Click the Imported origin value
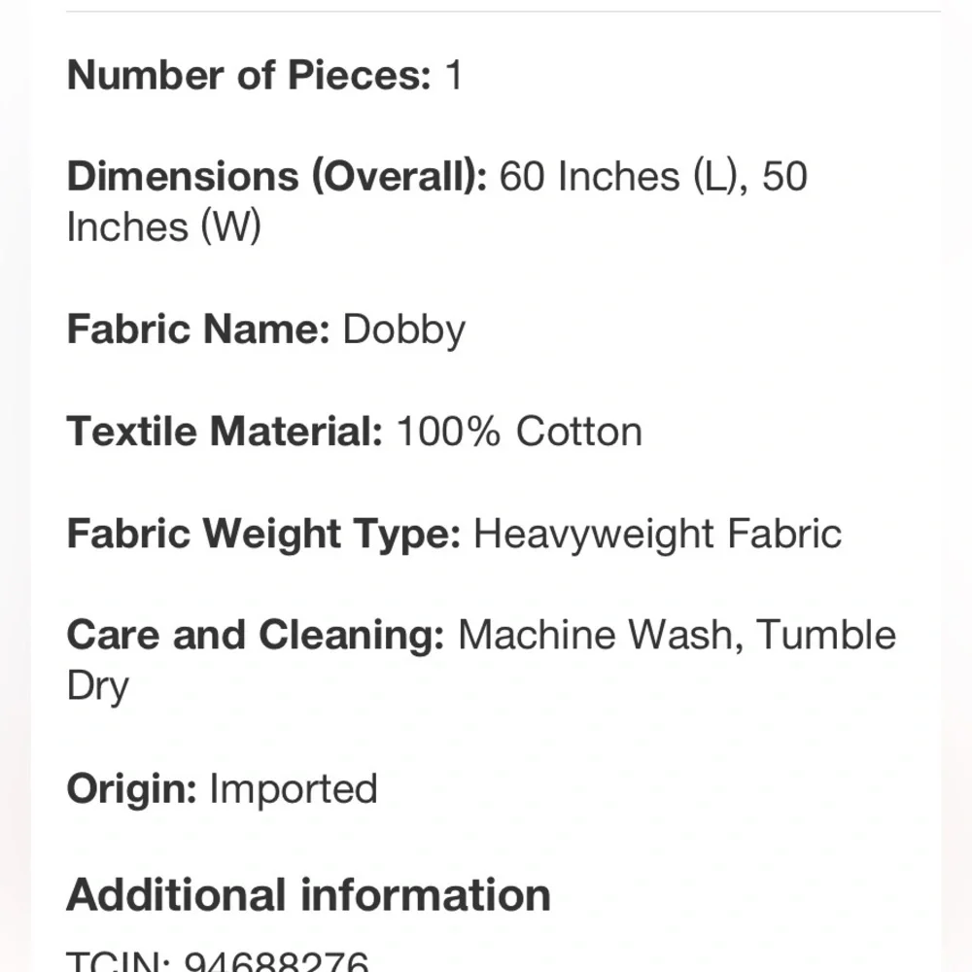The image size is (972, 972). (294, 789)
